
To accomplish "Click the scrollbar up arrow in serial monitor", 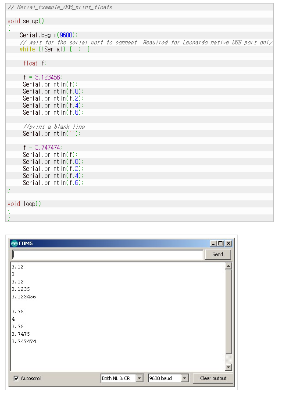I will click(229, 266).
